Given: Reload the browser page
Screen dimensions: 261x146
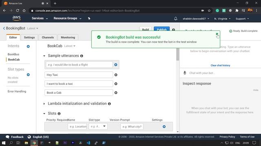Looking at the screenshot, I should click(x=18, y=11).
